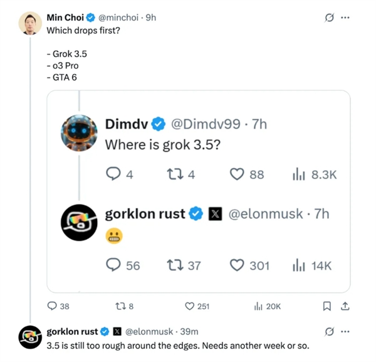Open Dimdv's robot avatar in quoted post
This screenshot has height=362, width=376.
tap(77, 133)
